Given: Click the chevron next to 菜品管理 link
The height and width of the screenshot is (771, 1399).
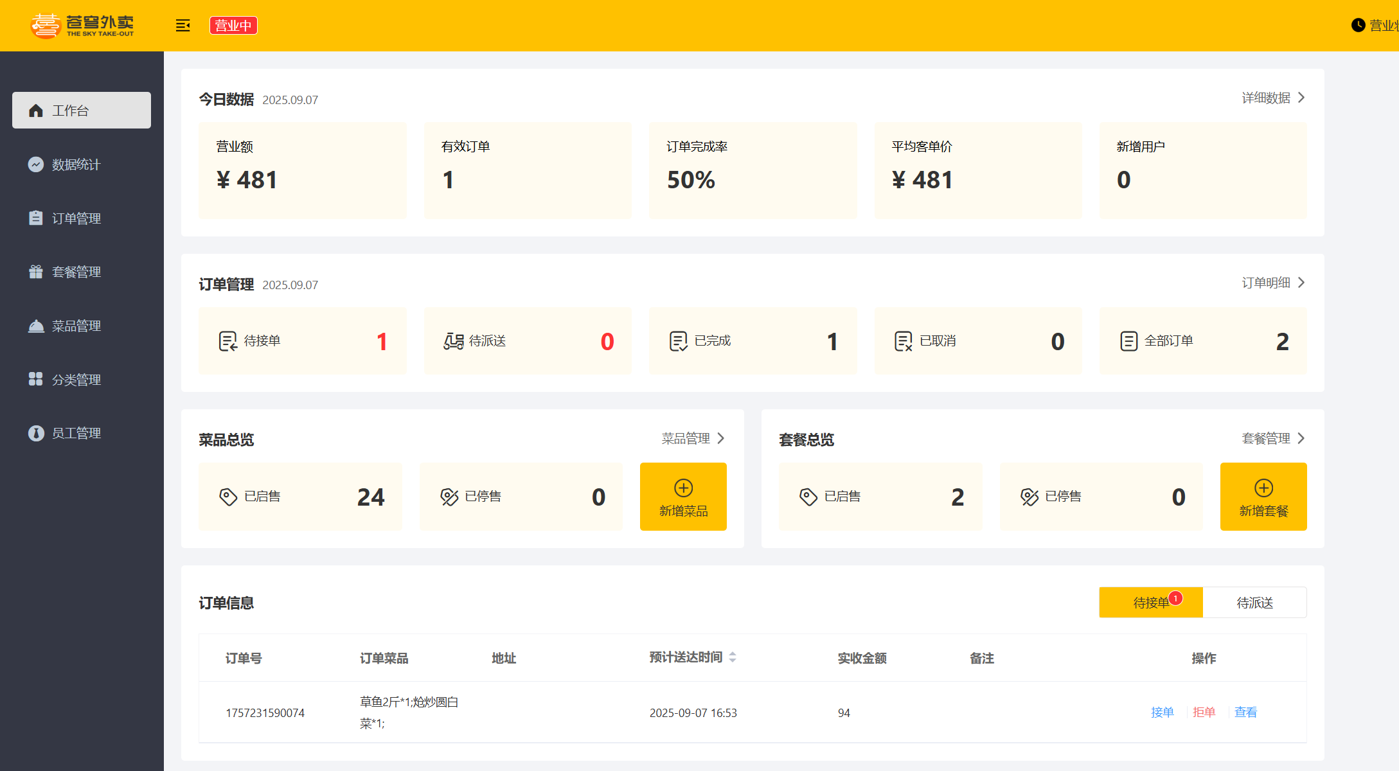Looking at the screenshot, I should click(x=721, y=438).
